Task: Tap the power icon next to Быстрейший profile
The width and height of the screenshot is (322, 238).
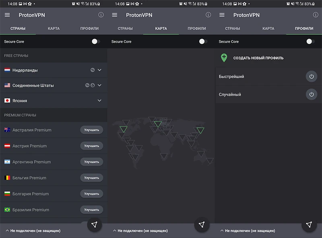Action: point(312,76)
